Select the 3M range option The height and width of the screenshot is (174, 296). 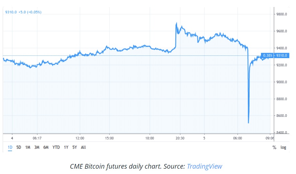(x=37, y=147)
